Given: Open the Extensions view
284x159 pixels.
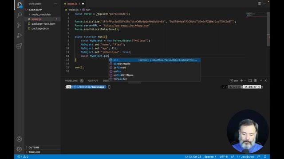Looking at the screenshot, I should tap(19, 46).
